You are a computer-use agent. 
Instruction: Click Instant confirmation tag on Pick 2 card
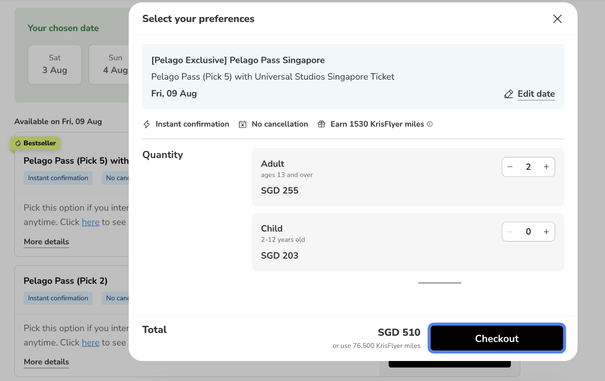pyautogui.click(x=58, y=298)
